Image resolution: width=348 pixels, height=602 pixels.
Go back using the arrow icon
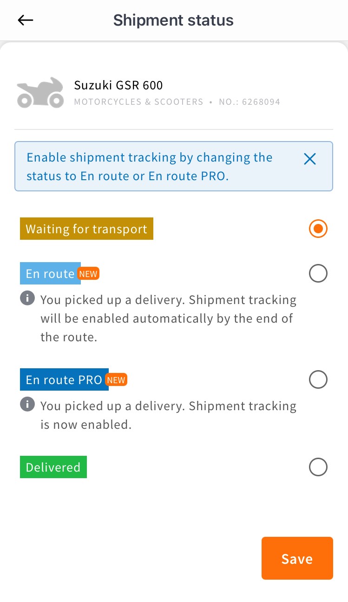tap(26, 20)
